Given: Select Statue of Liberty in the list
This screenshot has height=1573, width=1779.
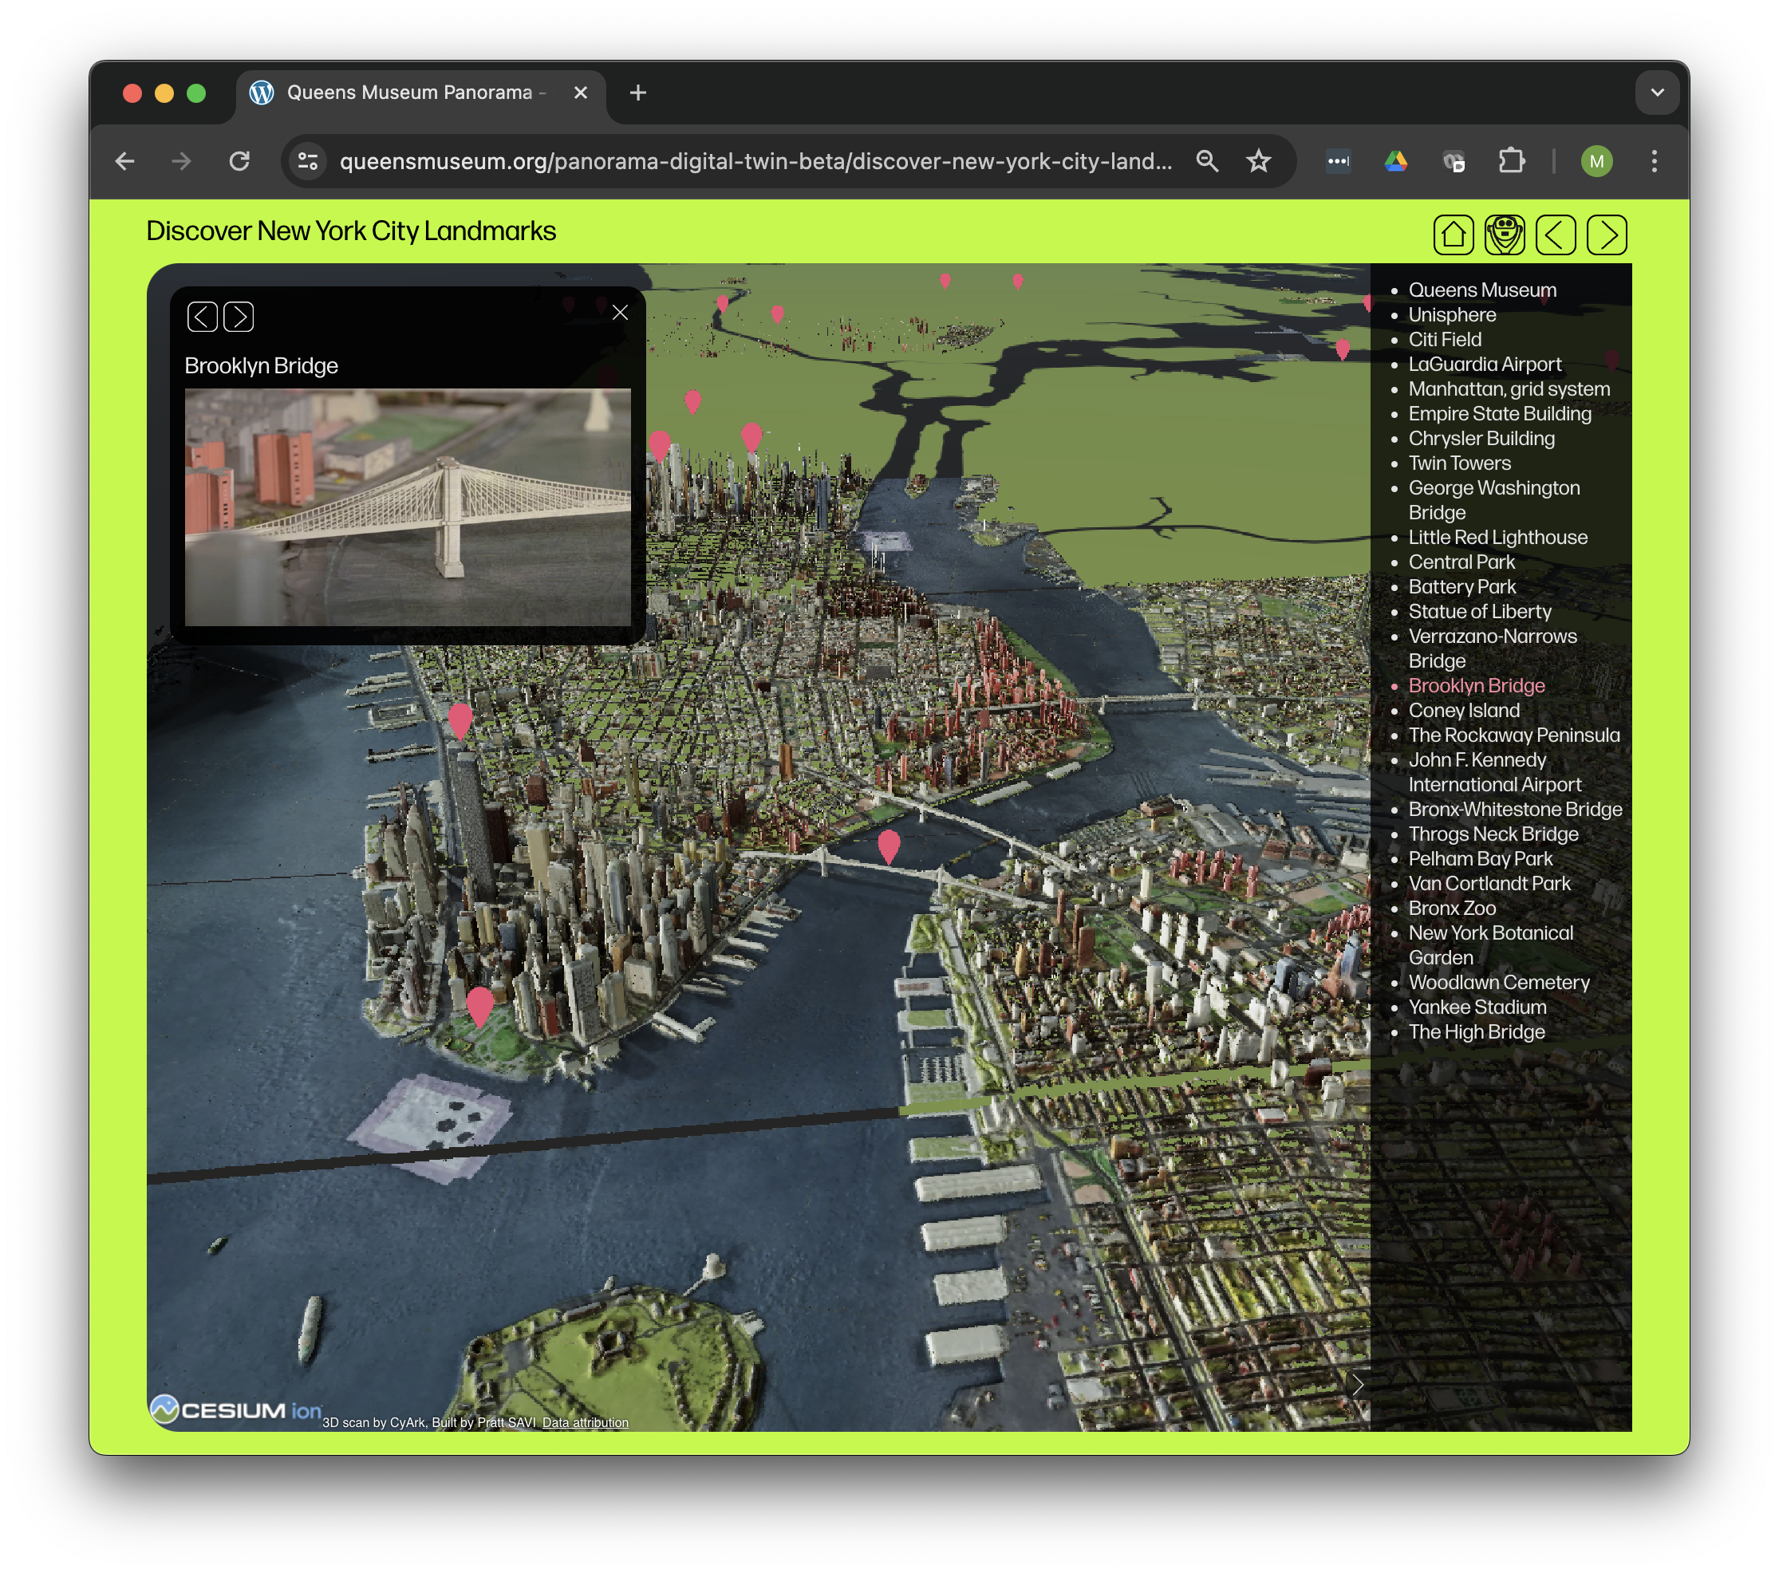Looking at the screenshot, I should 1480,612.
